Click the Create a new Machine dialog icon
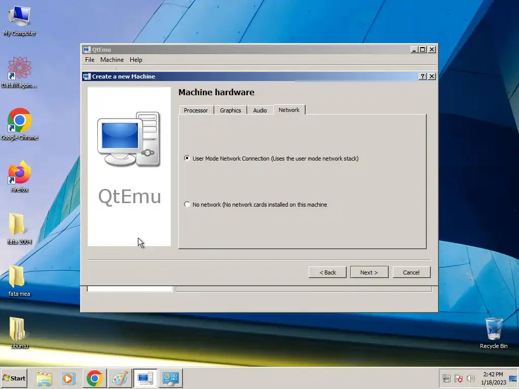 87,76
